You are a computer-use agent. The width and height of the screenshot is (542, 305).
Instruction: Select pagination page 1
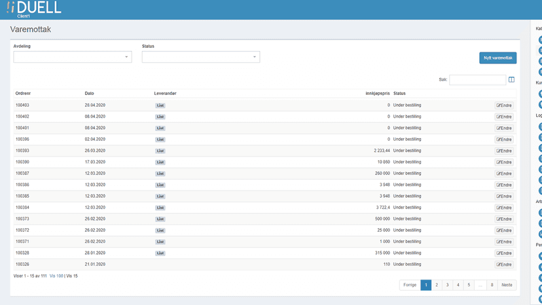426,285
